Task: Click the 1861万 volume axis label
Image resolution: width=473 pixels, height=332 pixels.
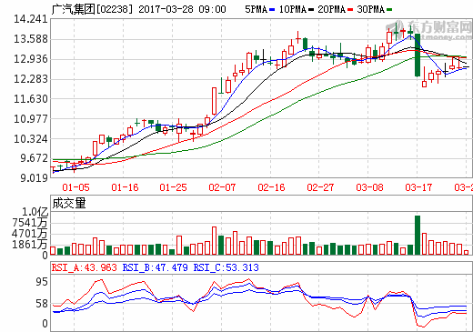Action: pos(30,245)
